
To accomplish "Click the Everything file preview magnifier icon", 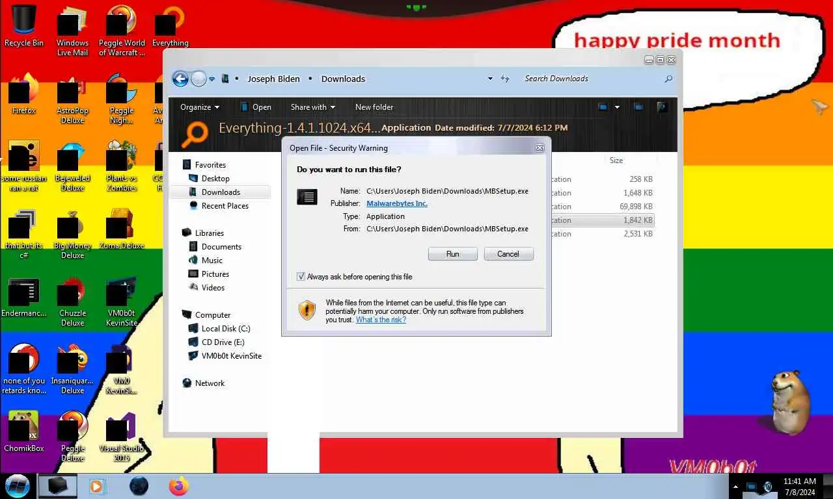I will click(x=194, y=134).
